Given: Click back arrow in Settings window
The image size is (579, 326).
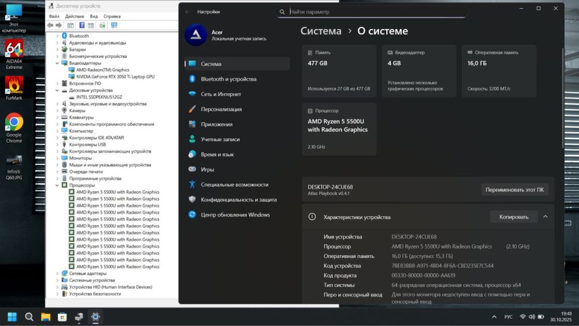Looking at the screenshot, I should coord(188,12).
